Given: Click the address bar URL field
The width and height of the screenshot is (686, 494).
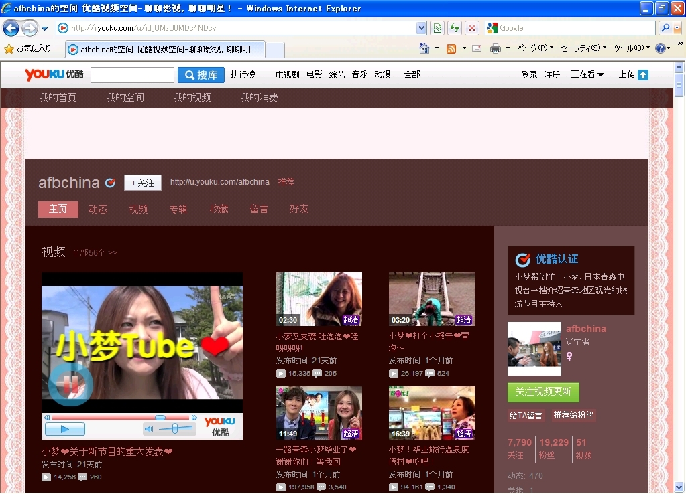Looking at the screenshot, I should pyautogui.click(x=236, y=28).
